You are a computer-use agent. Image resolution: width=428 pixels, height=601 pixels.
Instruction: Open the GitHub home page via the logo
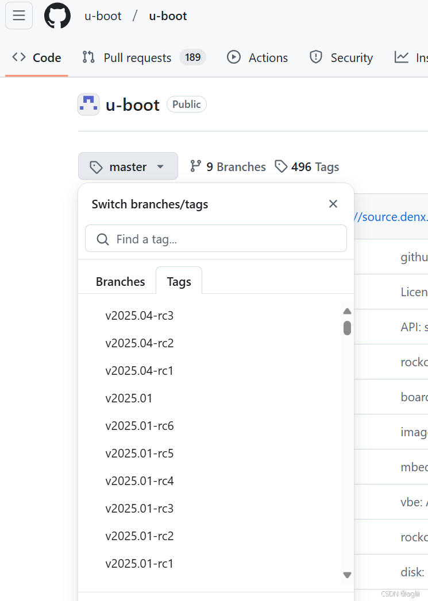(x=56, y=15)
